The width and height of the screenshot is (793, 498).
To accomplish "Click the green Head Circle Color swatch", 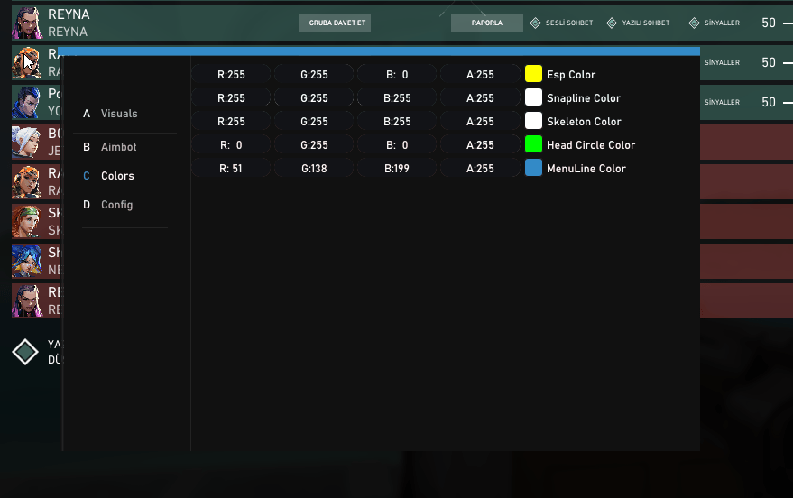I will (x=533, y=144).
